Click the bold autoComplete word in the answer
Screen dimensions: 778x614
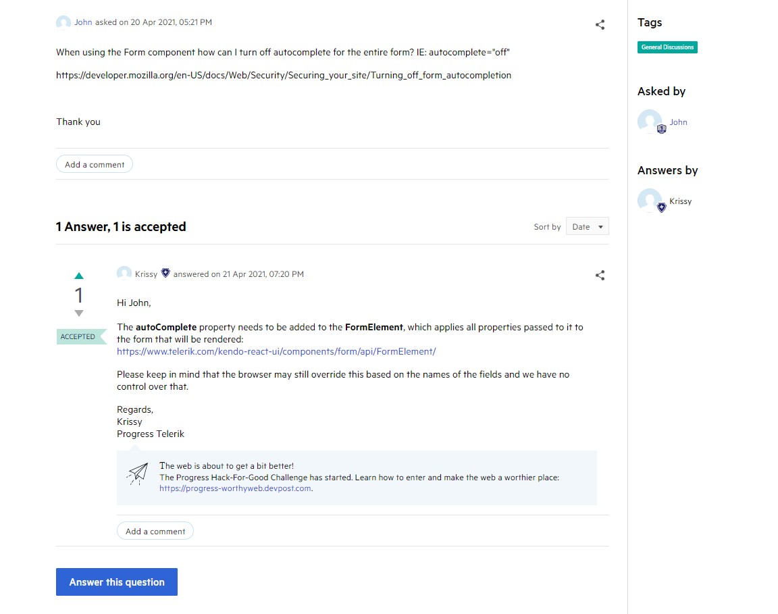166,327
